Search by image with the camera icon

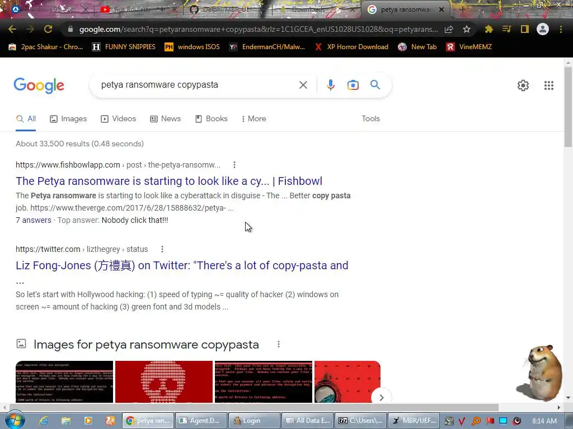(x=353, y=85)
